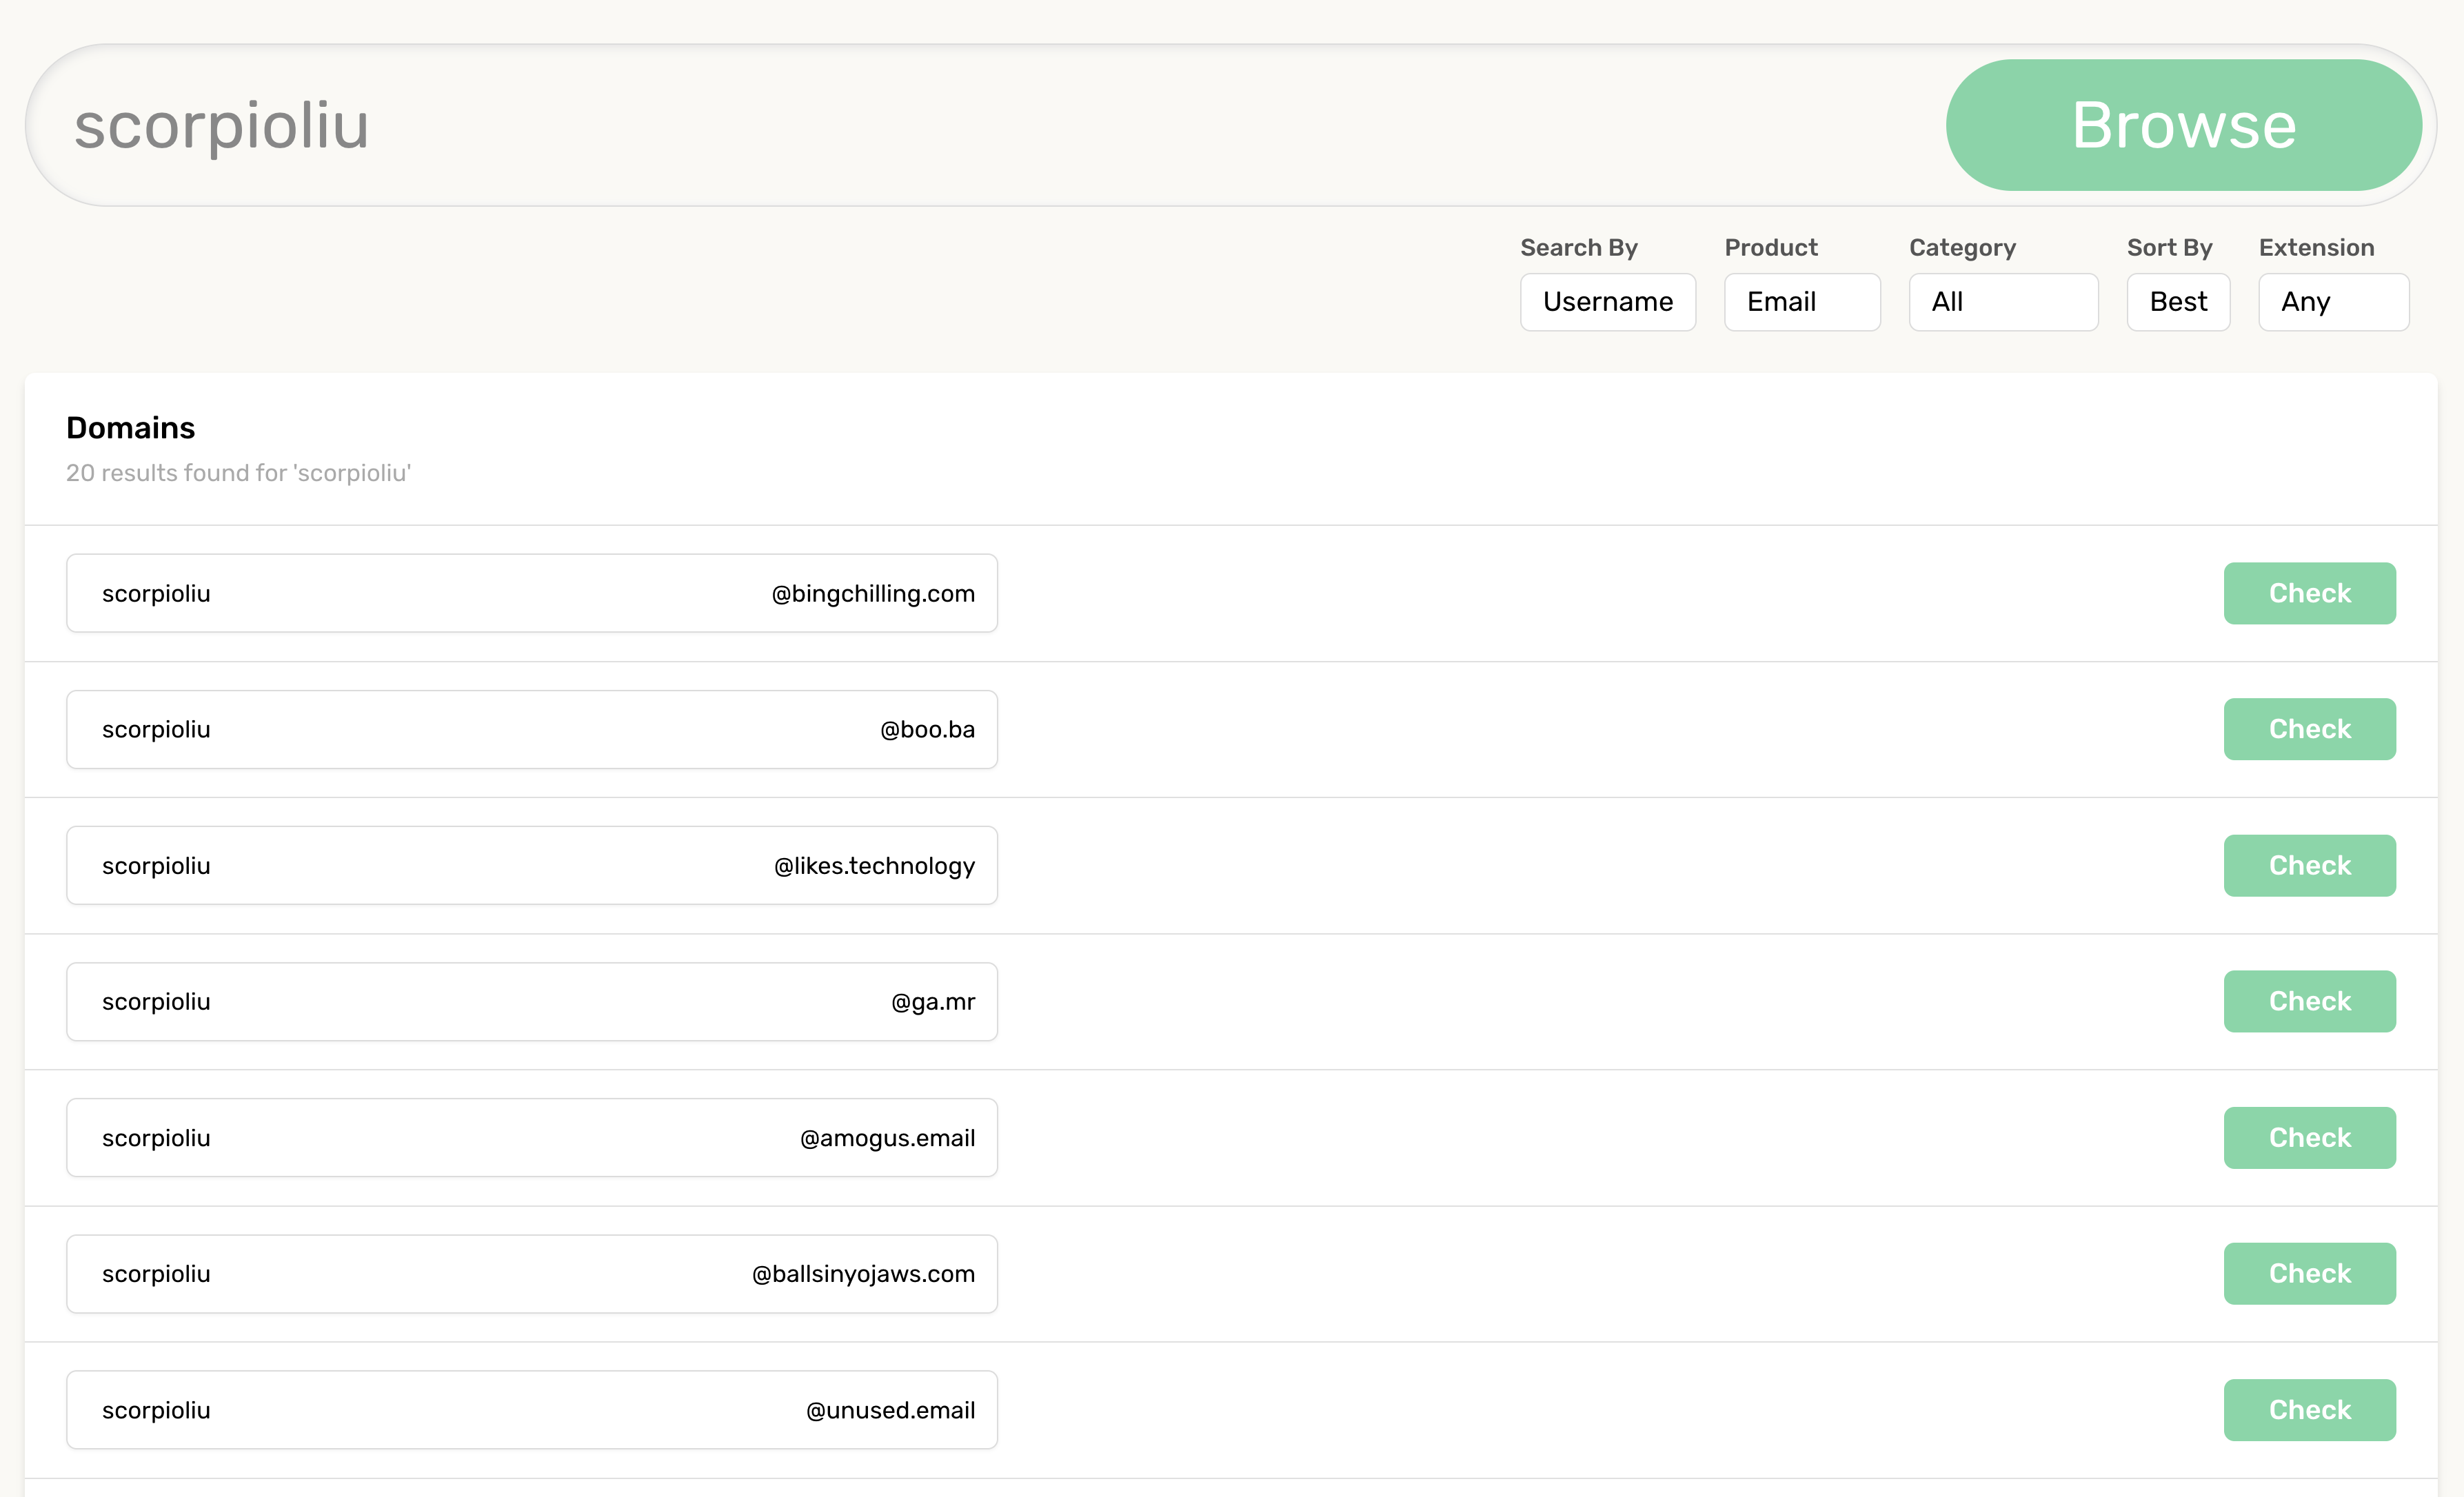Image resolution: width=2464 pixels, height=1497 pixels.
Task: Open the Product Email dropdown
Action: tap(1801, 302)
